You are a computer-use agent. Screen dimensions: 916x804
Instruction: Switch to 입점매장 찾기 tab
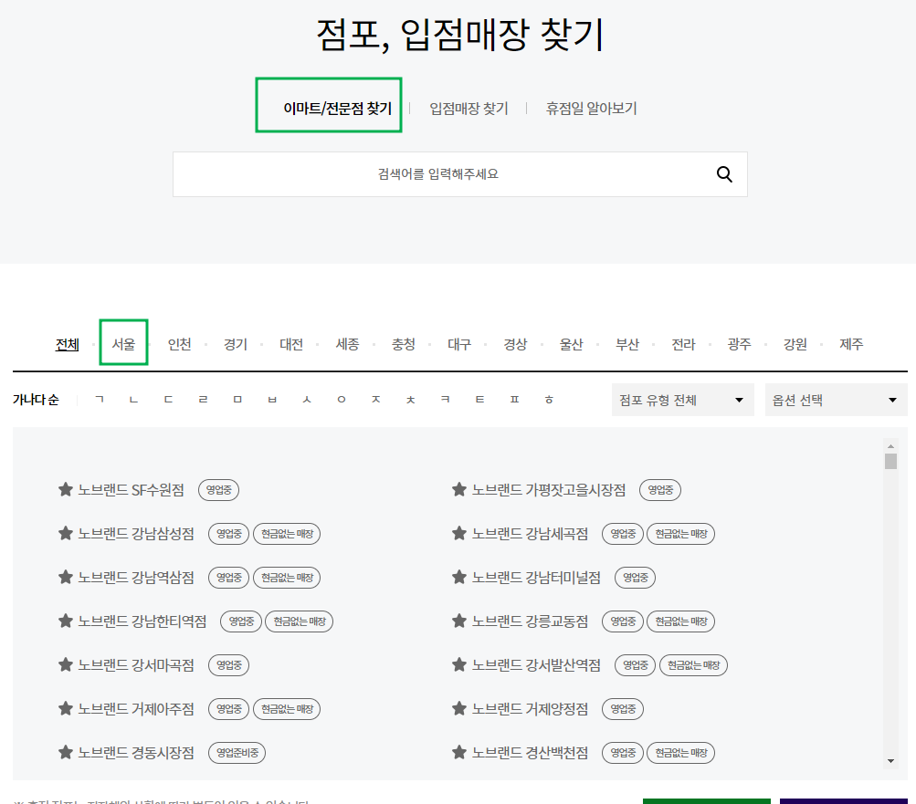(469, 108)
